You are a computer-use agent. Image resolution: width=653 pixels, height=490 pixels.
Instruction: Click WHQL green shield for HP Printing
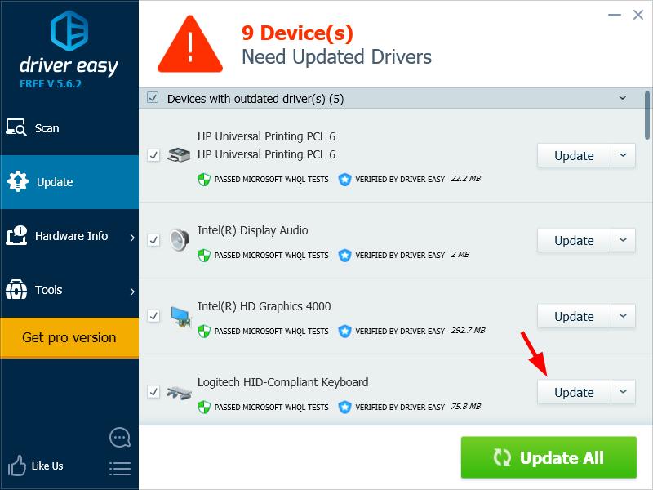point(203,180)
